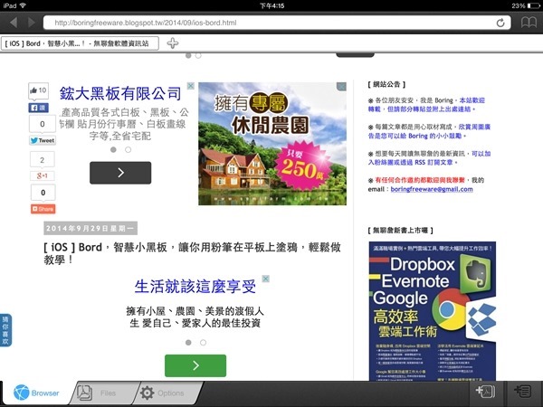Image resolution: width=543 pixels, height=407 pixels.
Task: Like the post with the thumbs-up button
Action: click(x=38, y=90)
